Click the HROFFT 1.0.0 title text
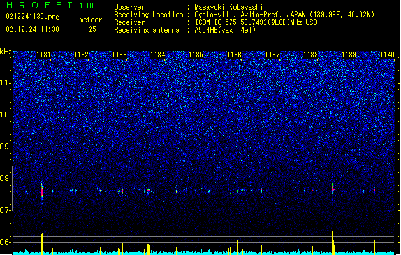 50,5
